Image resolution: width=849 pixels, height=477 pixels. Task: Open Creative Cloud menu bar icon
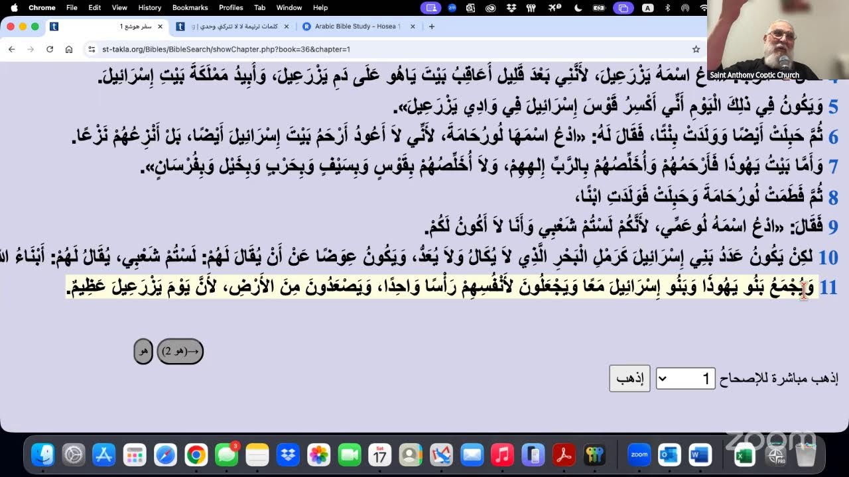point(491,8)
